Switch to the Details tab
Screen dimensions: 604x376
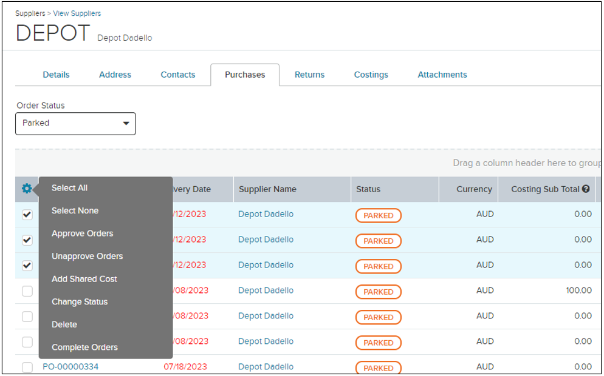[x=57, y=75]
